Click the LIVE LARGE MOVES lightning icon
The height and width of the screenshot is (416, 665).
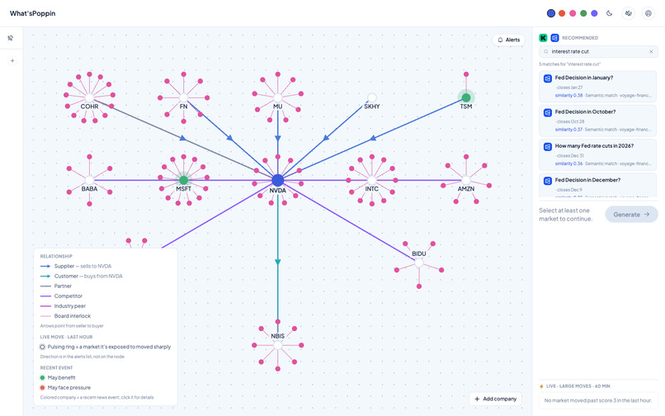[x=541, y=386]
